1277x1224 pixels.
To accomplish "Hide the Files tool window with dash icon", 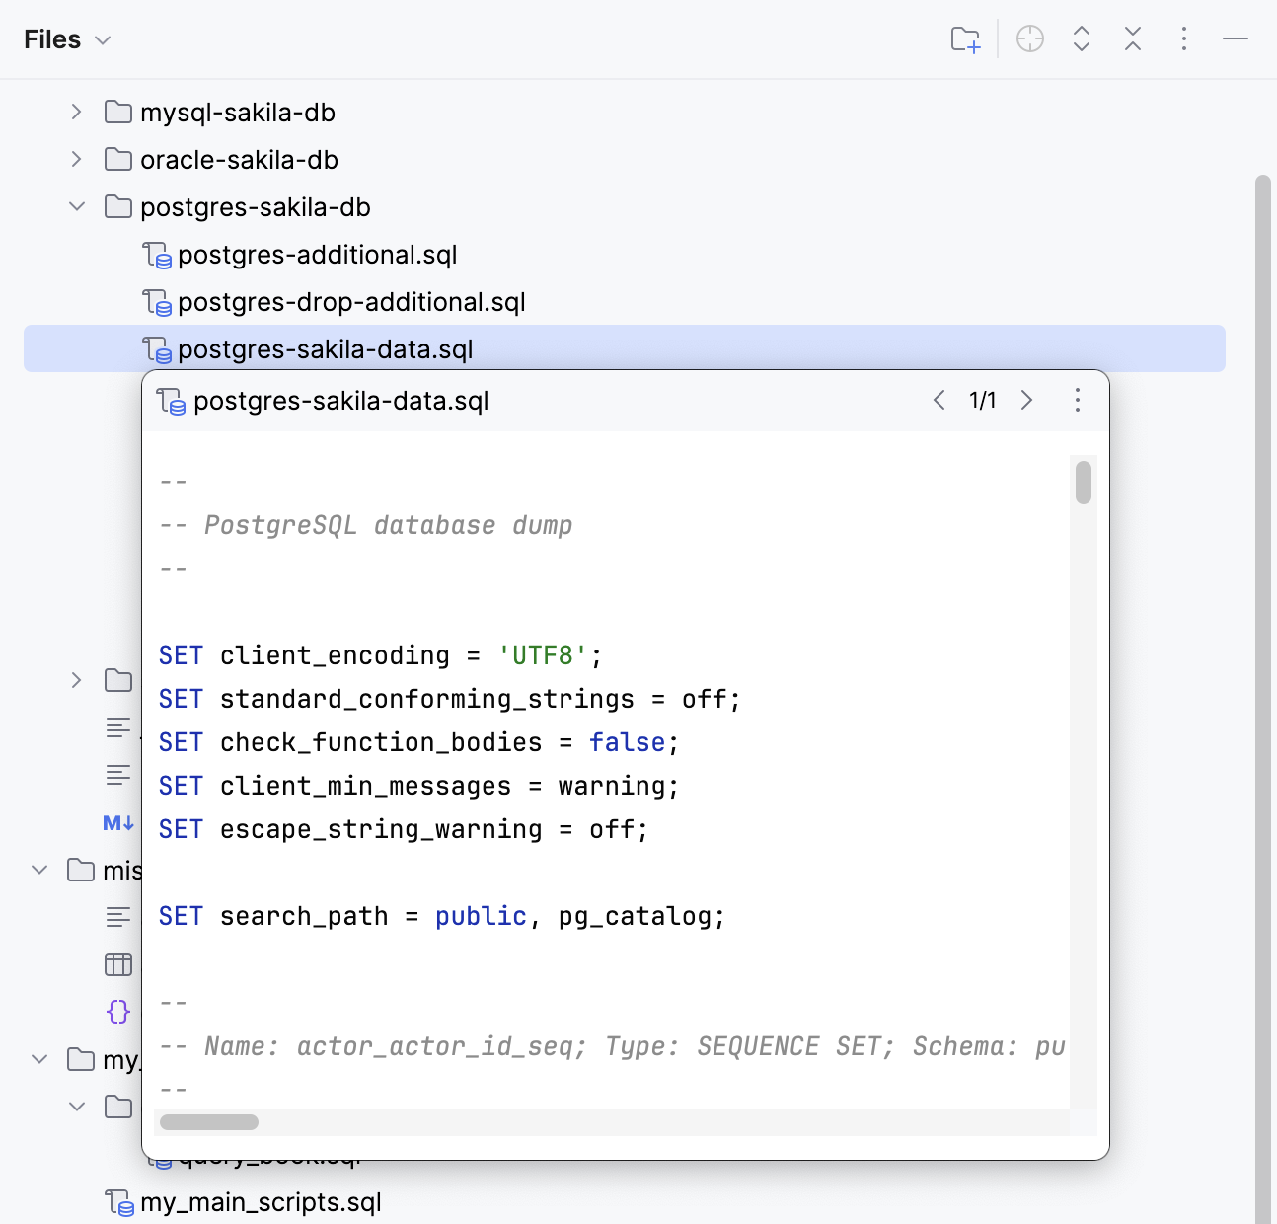I will (x=1235, y=38).
